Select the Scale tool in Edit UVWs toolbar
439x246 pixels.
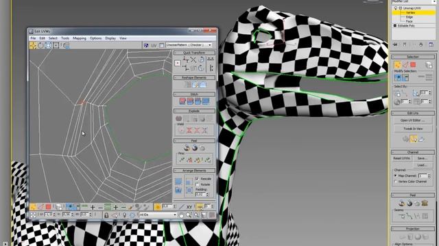pos(49,46)
